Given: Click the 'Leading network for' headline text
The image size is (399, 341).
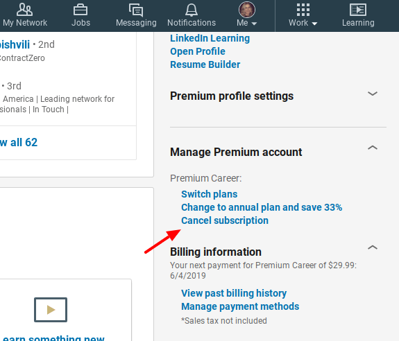Looking at the screenshot, I should point(77,99).
